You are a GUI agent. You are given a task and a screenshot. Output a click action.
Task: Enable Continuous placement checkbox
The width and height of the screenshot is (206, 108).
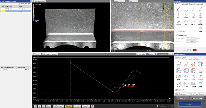point(191,94)
